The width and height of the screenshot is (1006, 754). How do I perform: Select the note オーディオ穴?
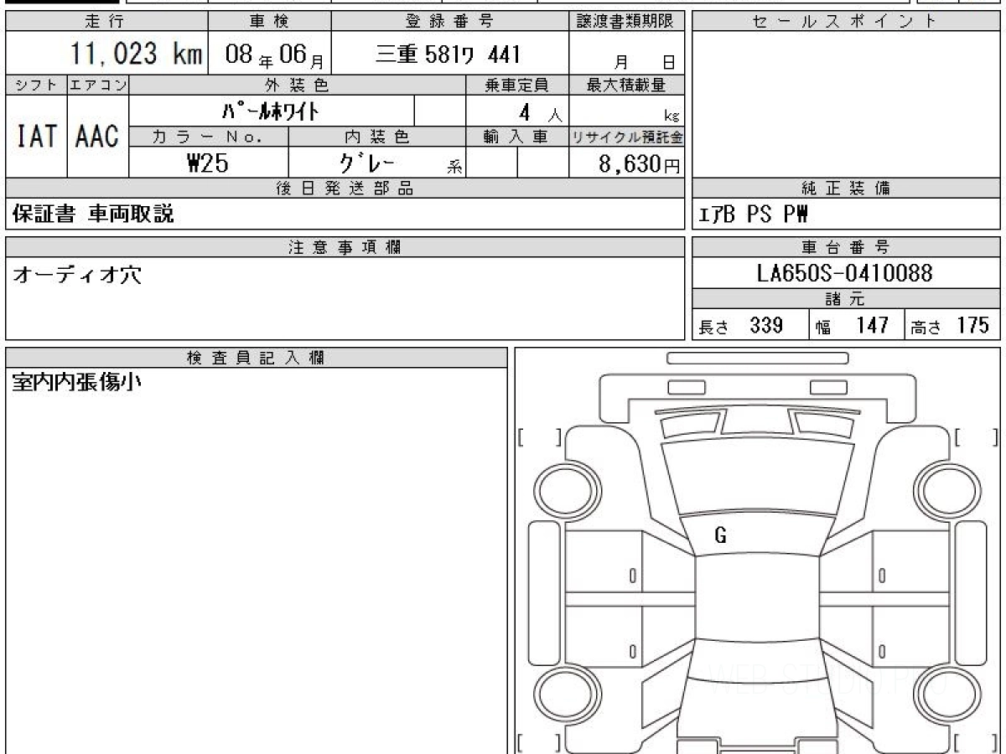(x=77, y=275)
